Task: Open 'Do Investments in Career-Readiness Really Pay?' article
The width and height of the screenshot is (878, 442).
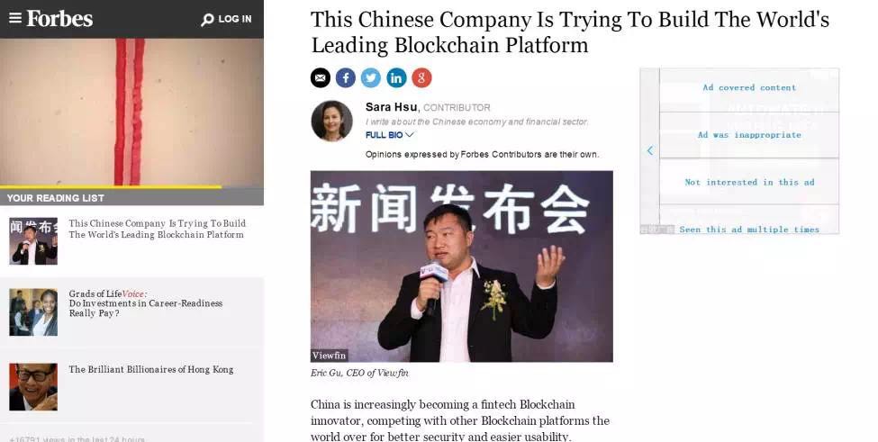Action: tap(146, 303)
